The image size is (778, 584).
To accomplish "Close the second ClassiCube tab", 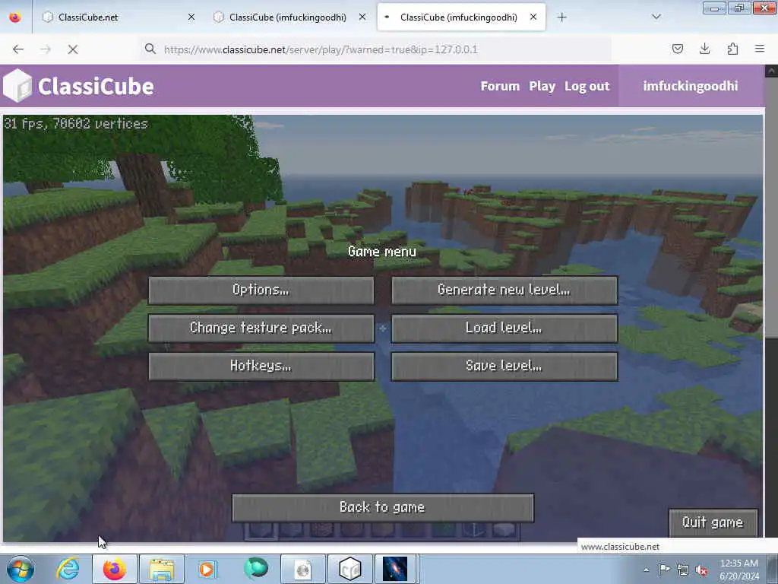I will point(362,17).
